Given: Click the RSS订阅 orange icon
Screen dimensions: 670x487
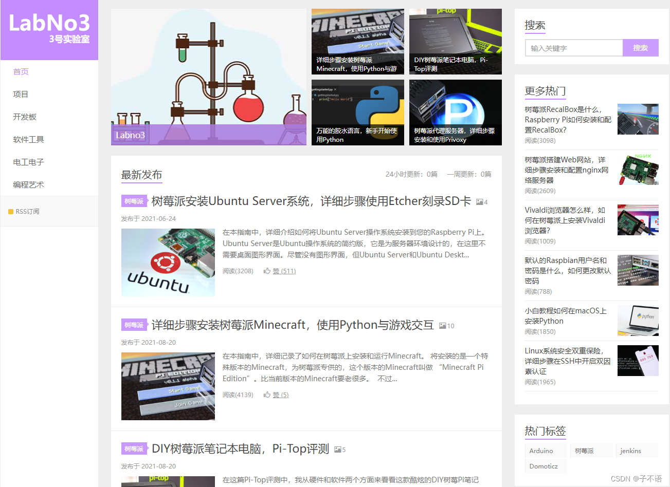Looking at the screenshot, I should point(11,212).
